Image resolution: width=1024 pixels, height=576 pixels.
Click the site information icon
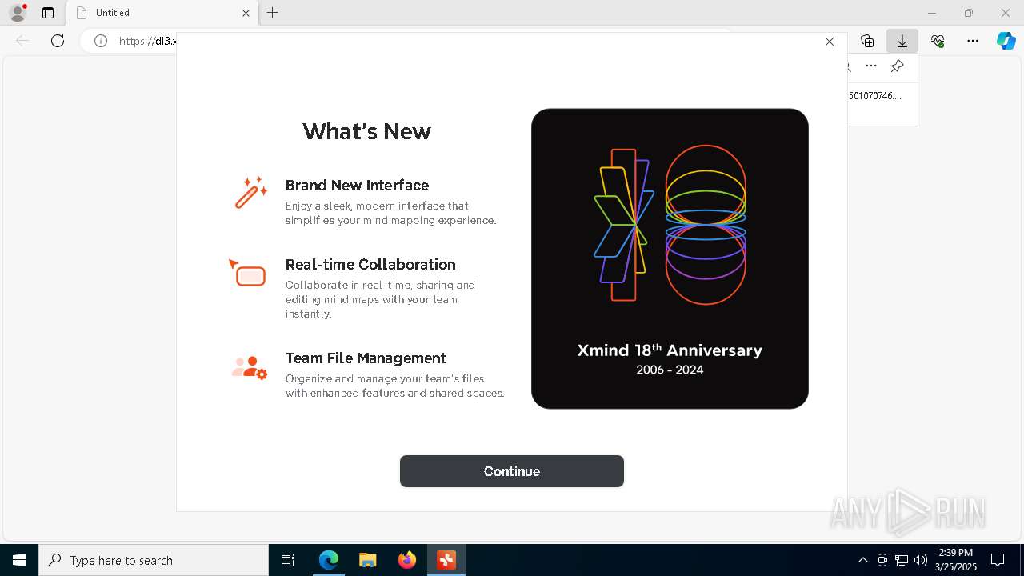101,41
